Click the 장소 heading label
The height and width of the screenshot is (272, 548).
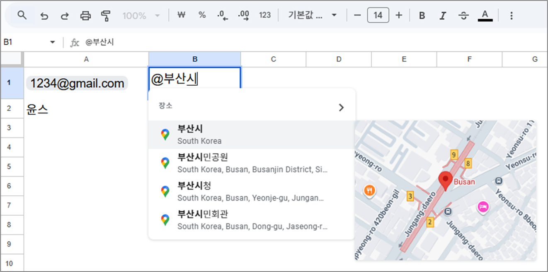165,106
